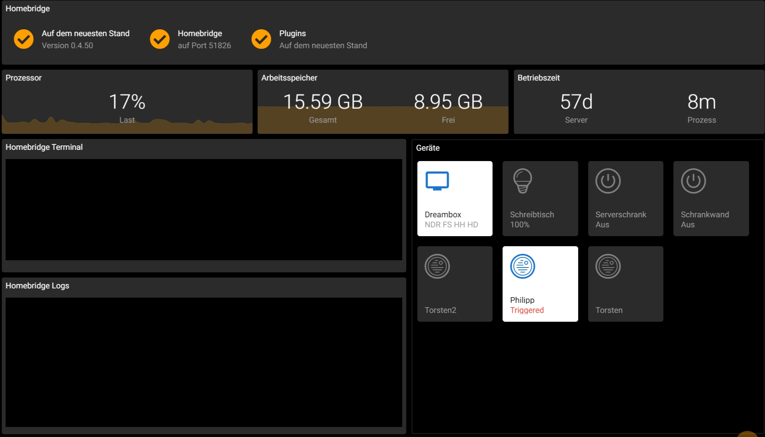Click the Plugins status checkmark icon

[261, 39]
